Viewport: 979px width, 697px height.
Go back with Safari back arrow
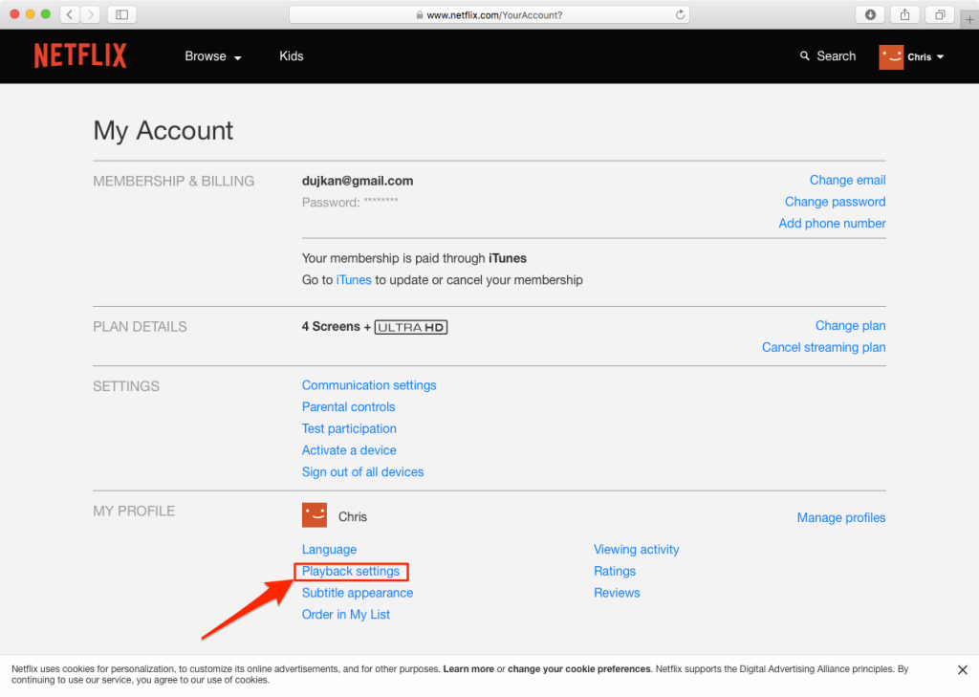(70, 14)
